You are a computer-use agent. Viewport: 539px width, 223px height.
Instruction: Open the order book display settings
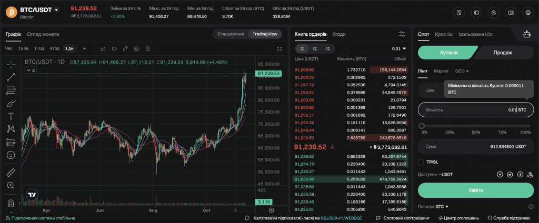[x=402, y=34]
